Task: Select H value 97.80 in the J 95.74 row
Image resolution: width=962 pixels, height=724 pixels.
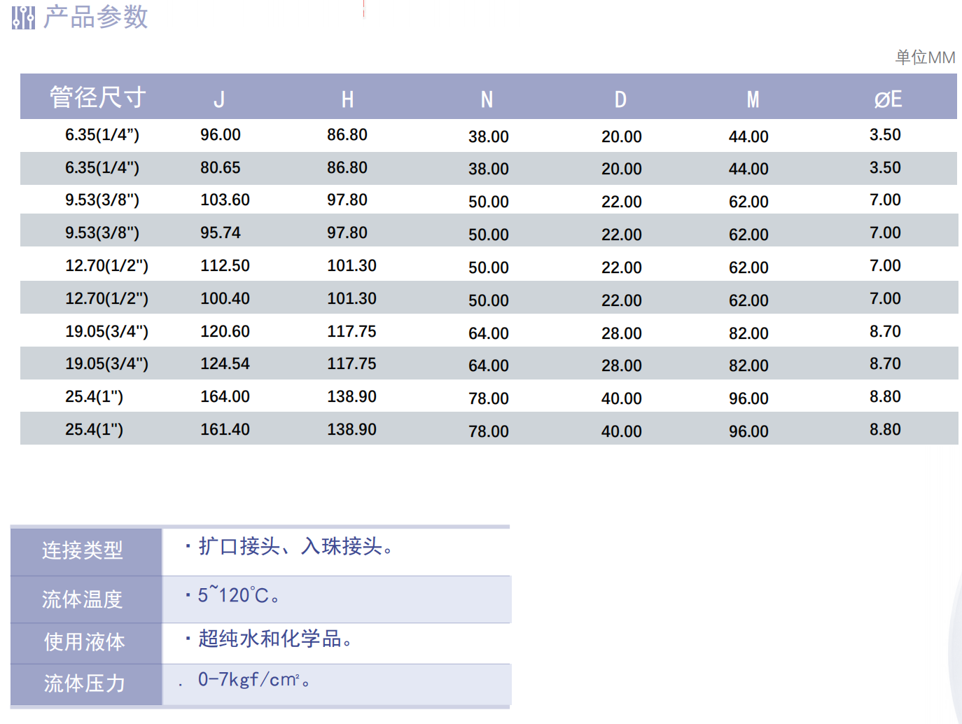Action: coord(347,232)
